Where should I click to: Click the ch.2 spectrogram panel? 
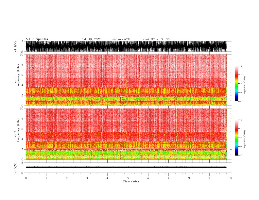126,134
